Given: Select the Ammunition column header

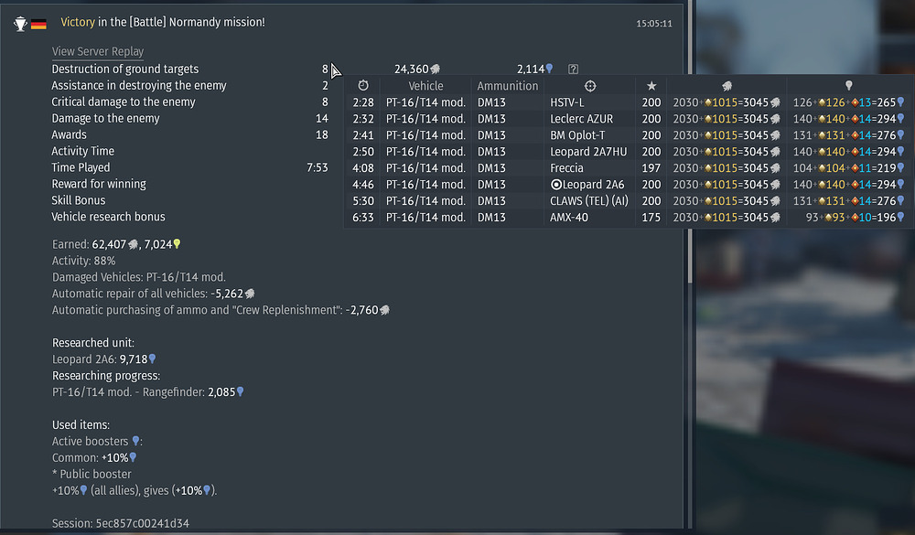Looking at the screenshot, I should (x=508, y=86).
